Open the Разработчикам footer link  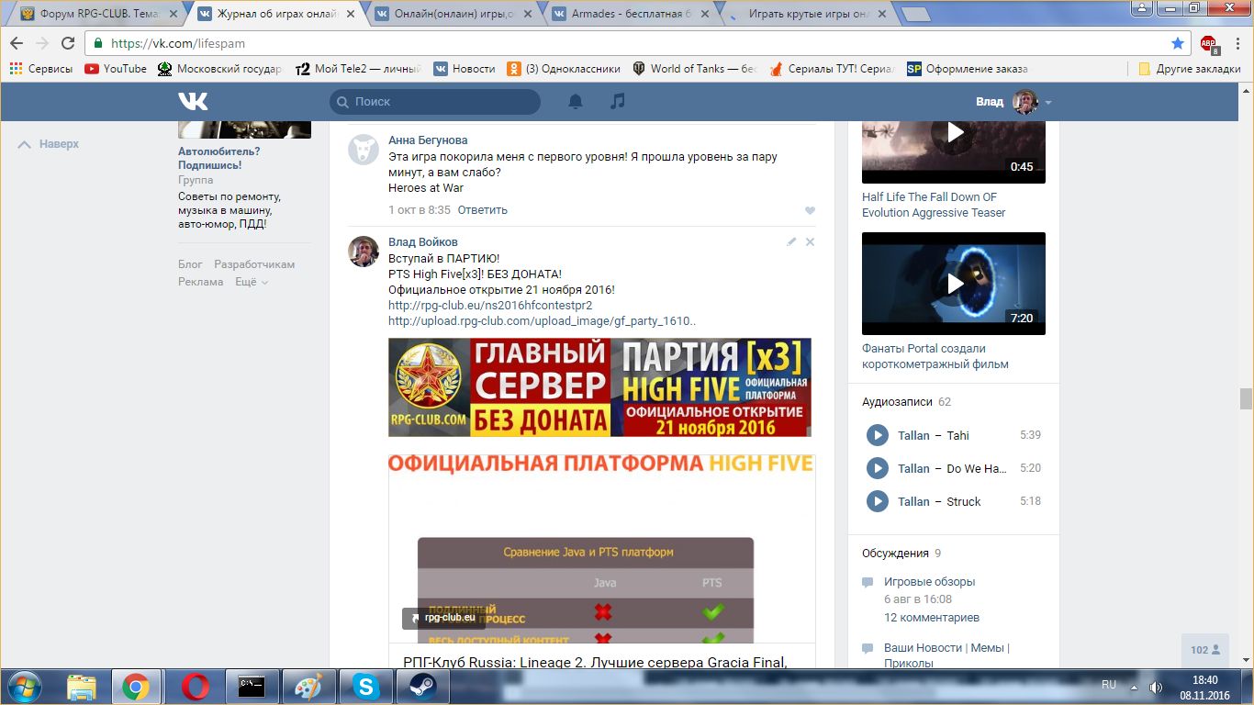254,264
